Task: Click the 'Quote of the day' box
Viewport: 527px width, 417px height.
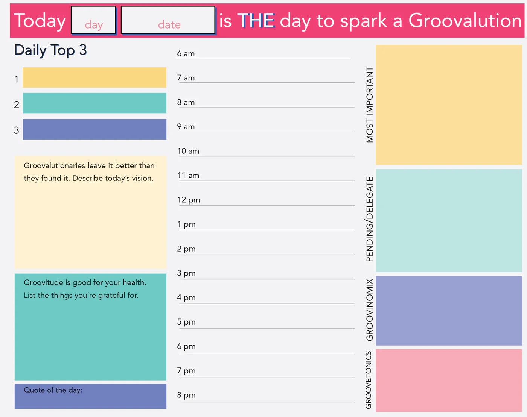Action: pos(90,396)
